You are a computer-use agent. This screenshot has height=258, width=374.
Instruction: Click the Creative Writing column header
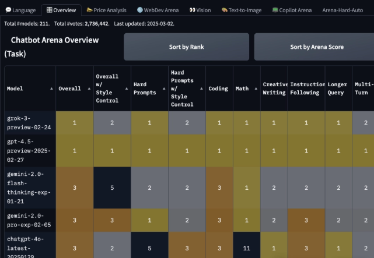coord(274,89)
